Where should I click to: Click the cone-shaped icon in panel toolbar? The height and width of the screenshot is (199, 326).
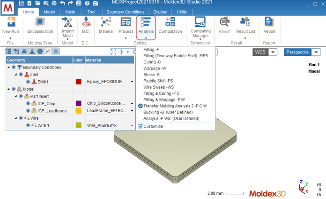(x=32, y=51)
